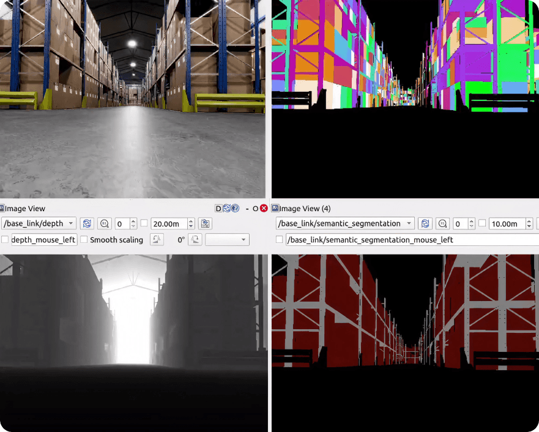This screenshot has height=432, width=539.
Task: Click the D button in the title bar
Action: point(218,208)
